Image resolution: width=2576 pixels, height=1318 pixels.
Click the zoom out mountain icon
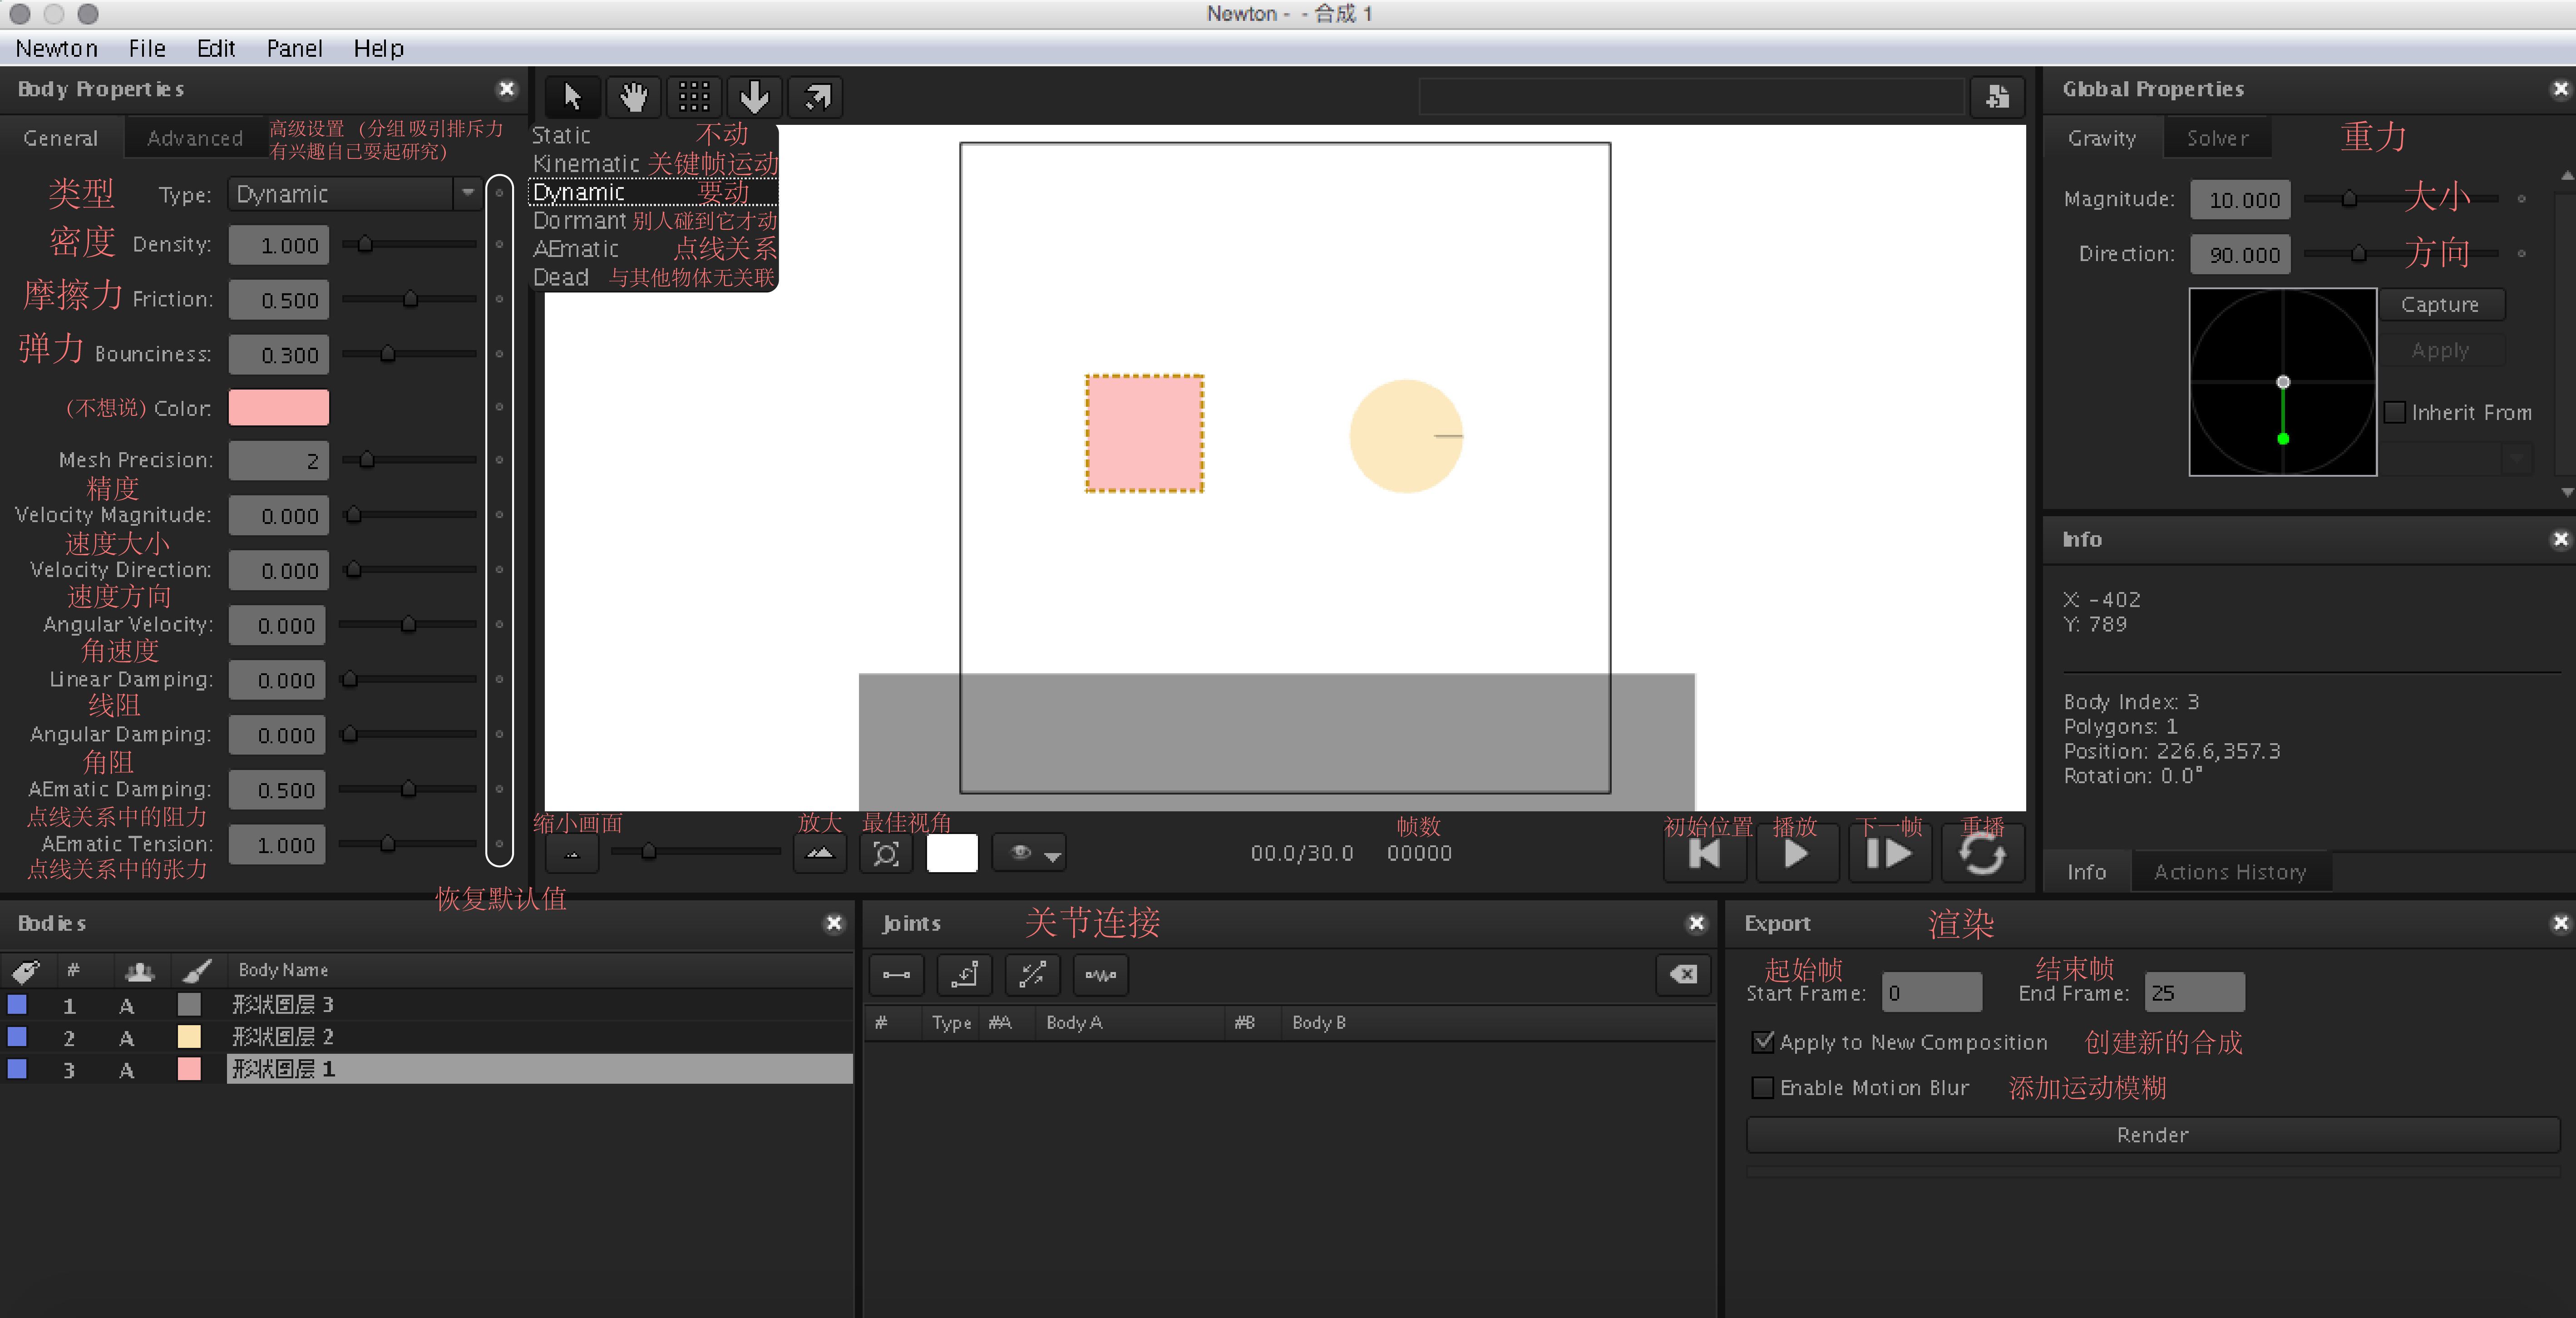click(x=572, y=854)
